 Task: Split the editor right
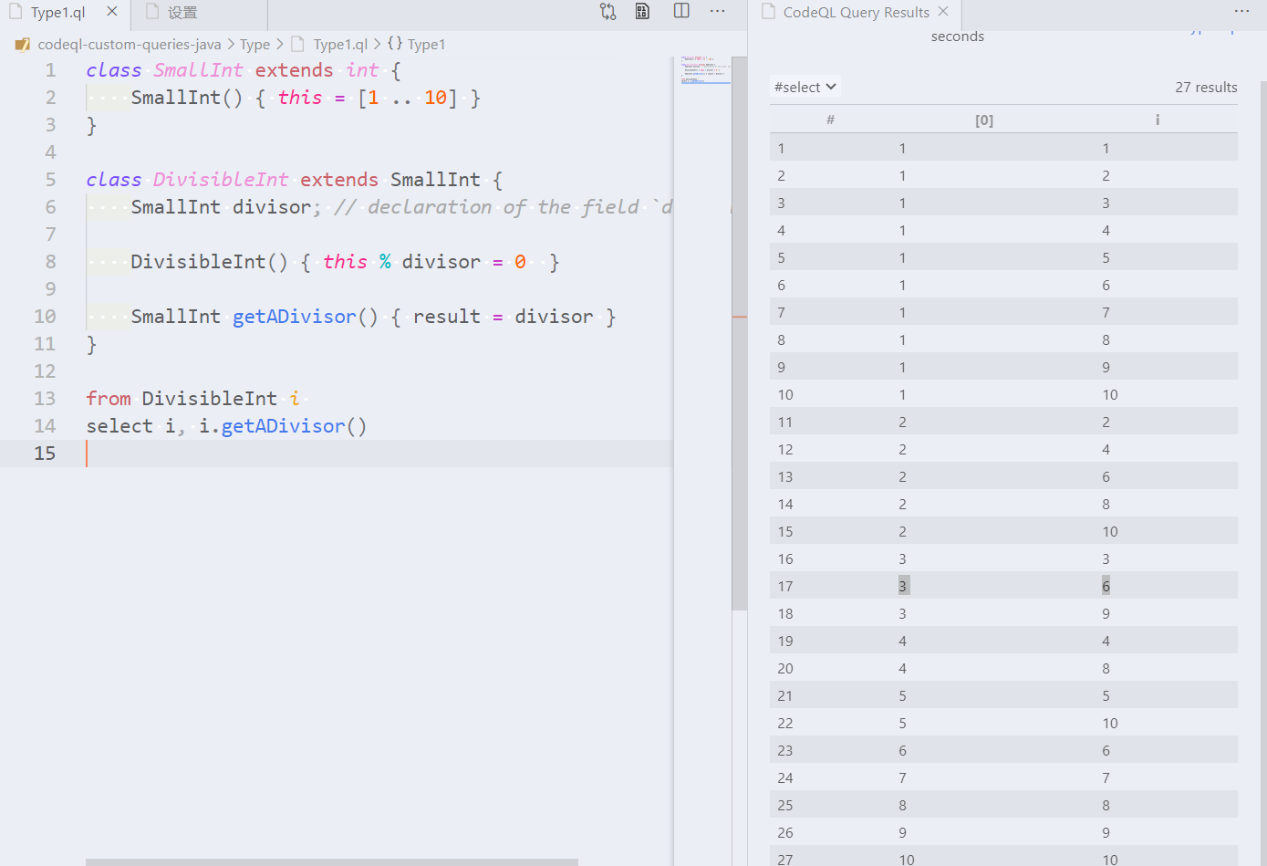[681, 11]
